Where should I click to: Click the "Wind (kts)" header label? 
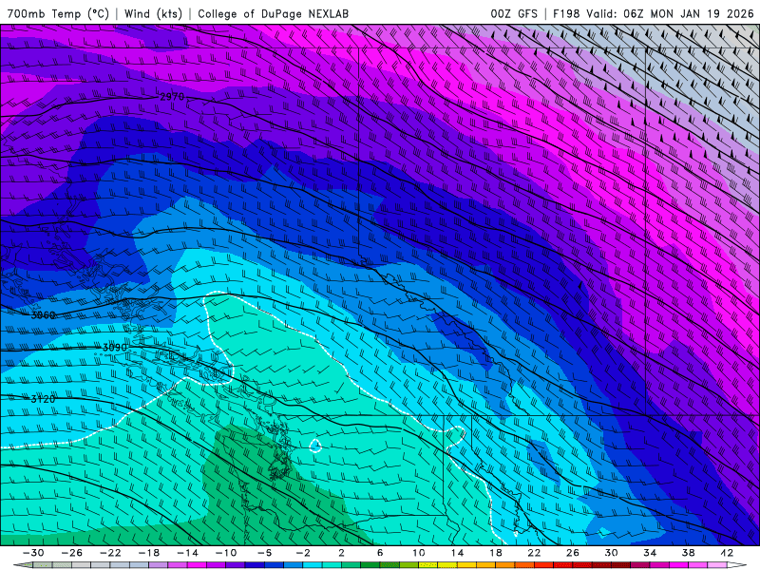153,13
